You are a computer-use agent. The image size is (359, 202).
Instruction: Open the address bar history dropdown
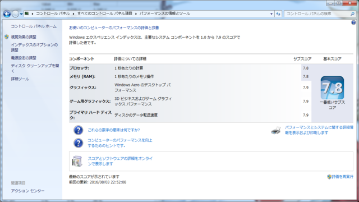[x=271, y=13]
